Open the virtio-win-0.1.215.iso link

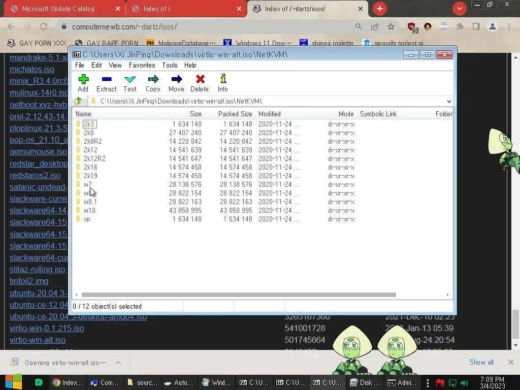click(47, 329)
